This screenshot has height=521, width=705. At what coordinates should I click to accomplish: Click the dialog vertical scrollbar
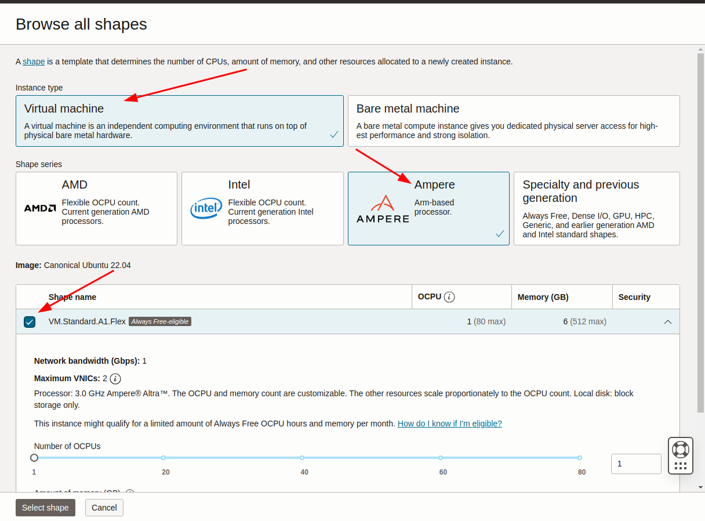(700, 232)
